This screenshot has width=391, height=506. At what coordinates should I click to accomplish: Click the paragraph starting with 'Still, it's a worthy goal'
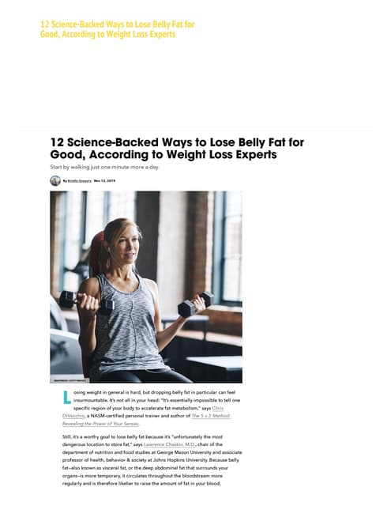(152, 460)
